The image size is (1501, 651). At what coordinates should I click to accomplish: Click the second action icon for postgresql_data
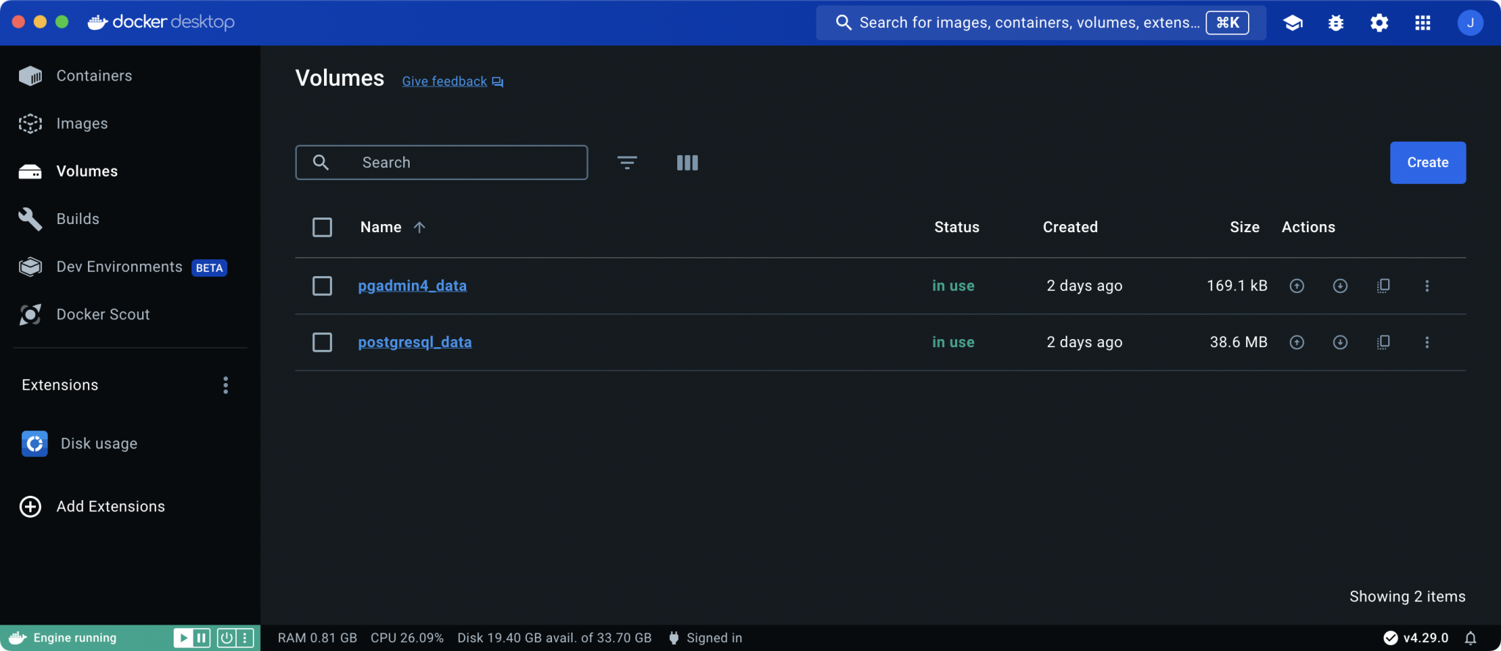click(x=1340, y=342)
